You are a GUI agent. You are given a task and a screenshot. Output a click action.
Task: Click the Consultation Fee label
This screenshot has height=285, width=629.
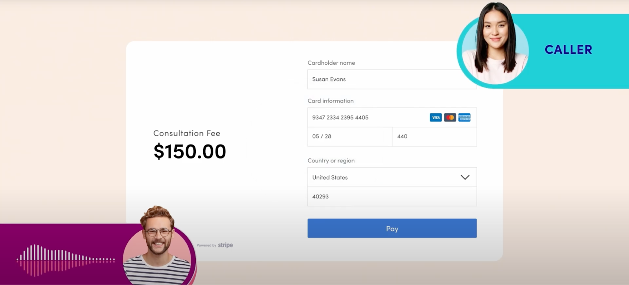coord(187,133)
